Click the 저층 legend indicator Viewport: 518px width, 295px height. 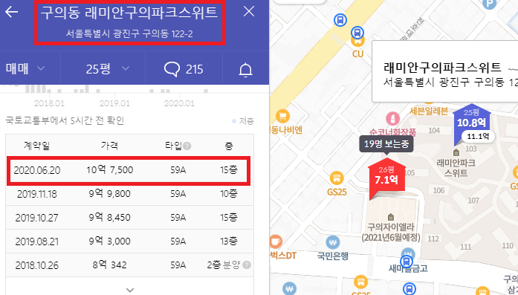(x=243, y=121)
